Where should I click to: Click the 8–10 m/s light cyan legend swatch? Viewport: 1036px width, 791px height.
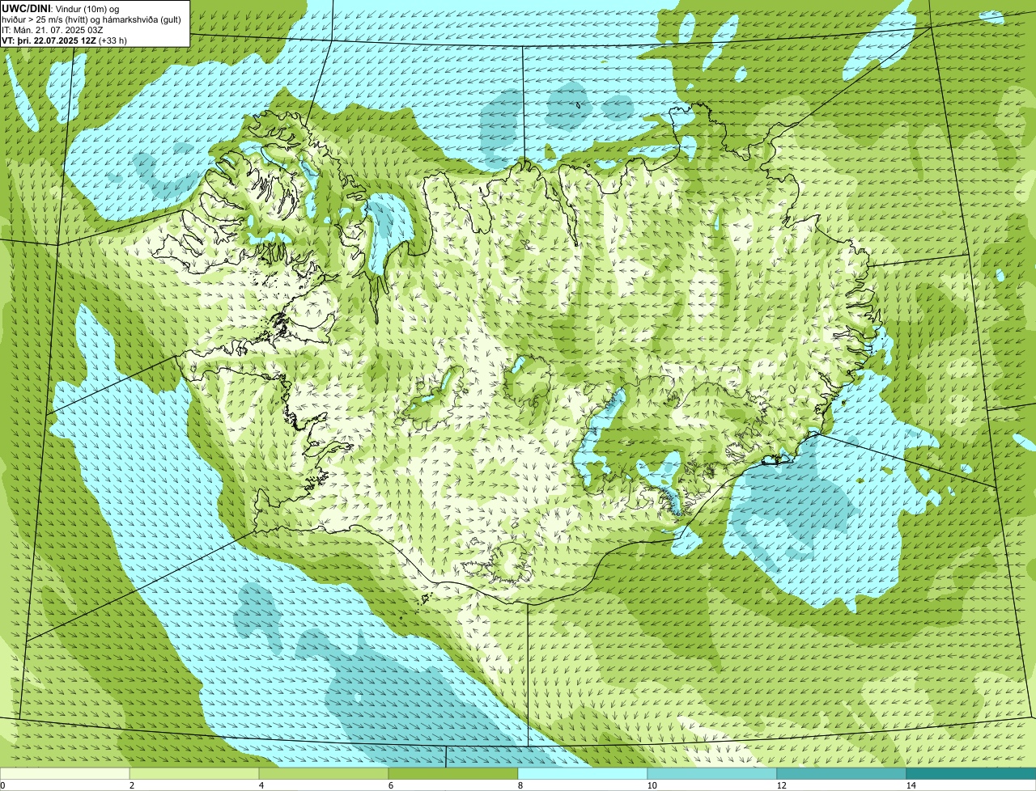click(583, 773)
